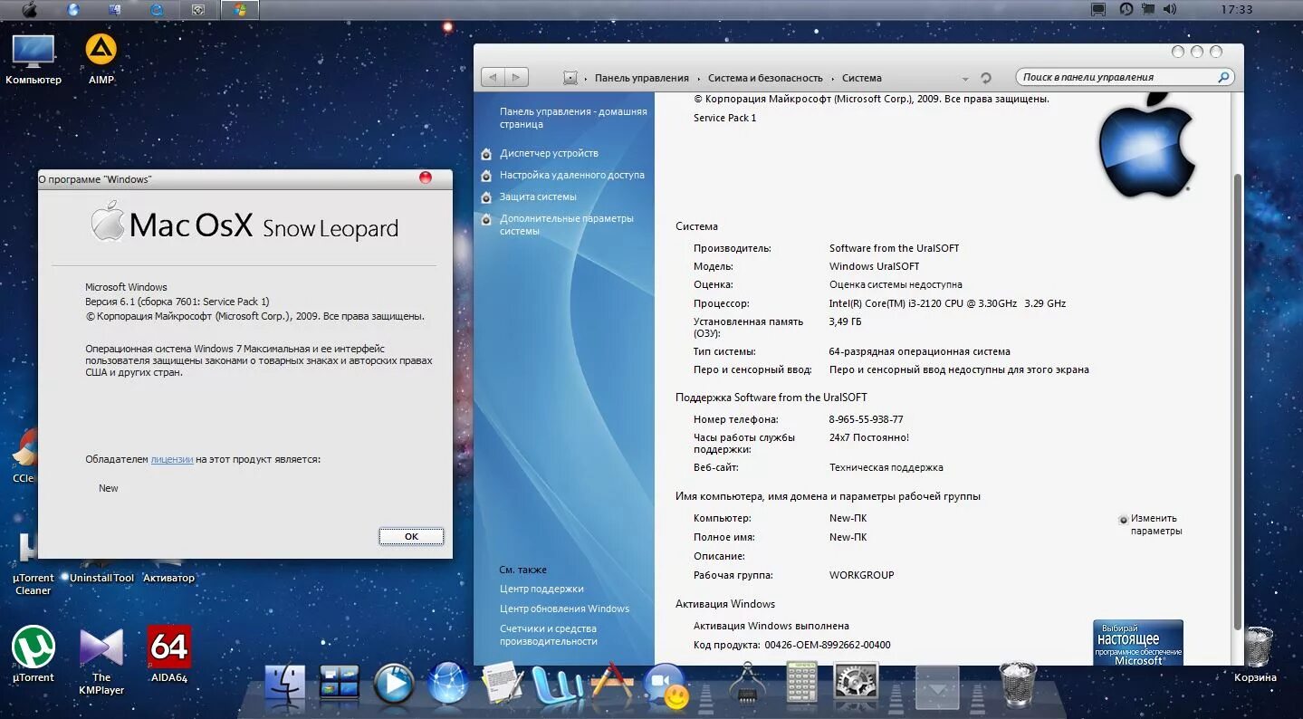Click OK in the About Windows dialog
The image size is (1303, 719).
tap(411, 536)
